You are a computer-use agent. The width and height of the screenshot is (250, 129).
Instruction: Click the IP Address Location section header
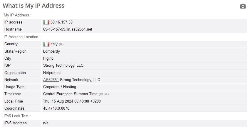[22, 37]
